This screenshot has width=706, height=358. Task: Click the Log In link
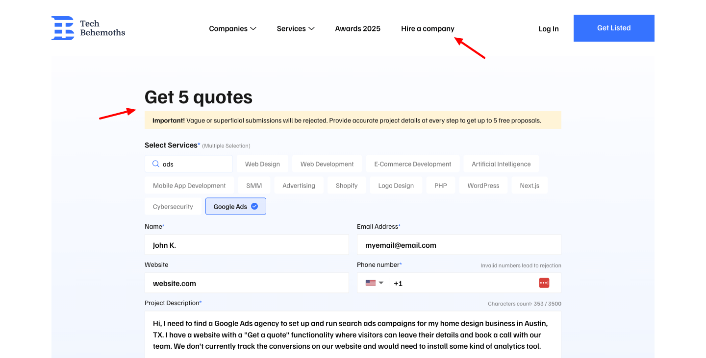click(x=549, y=28)
